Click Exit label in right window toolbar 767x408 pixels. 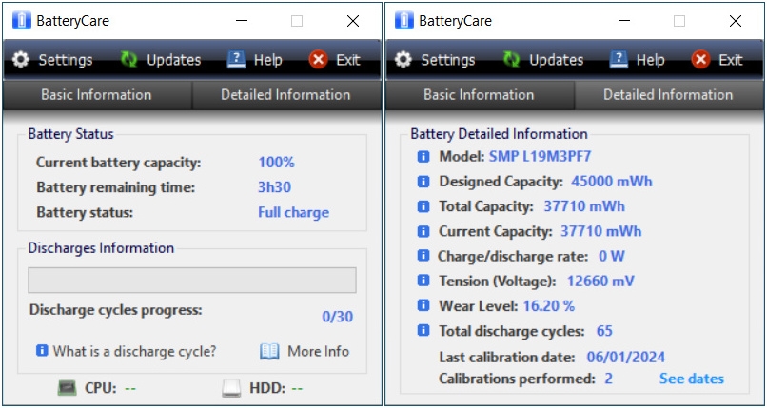click(731, 60)
